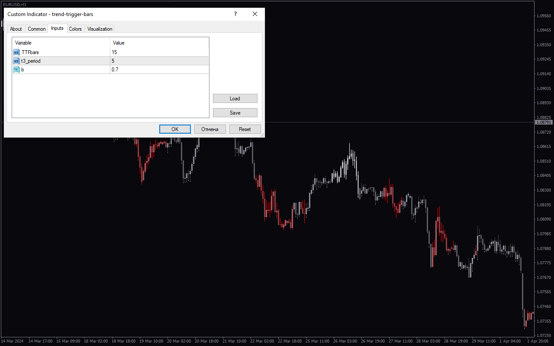The height and width of the screenshot is (346, 554).
Task: Click the dialog resize grip corner
Action: click(x=262, y=135)
